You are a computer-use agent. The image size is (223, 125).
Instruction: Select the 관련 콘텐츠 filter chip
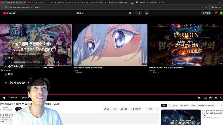pyautogui.click(x=184, y=105)
